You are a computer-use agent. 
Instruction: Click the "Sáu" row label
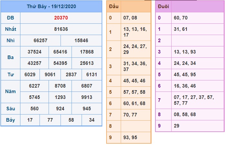(10, 109)
